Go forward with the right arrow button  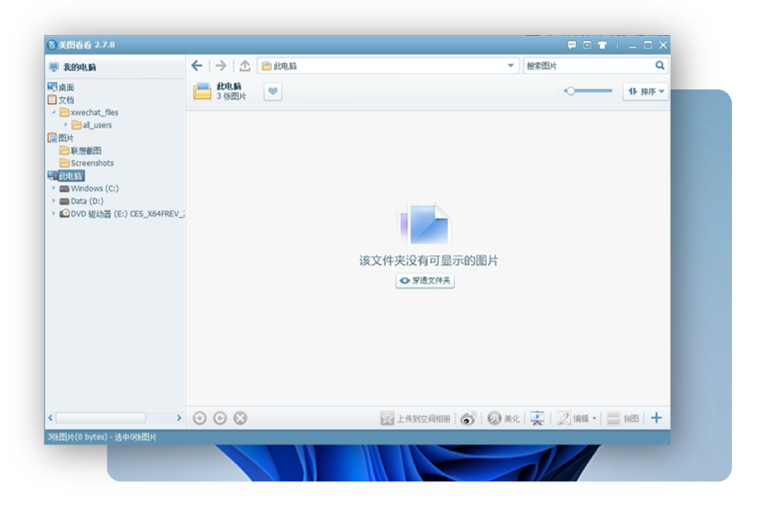[221, 66]
